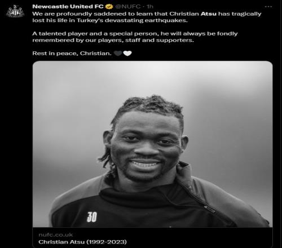
Task: Click the opening line We are profoundly saddened
Action: coord(147,14)
